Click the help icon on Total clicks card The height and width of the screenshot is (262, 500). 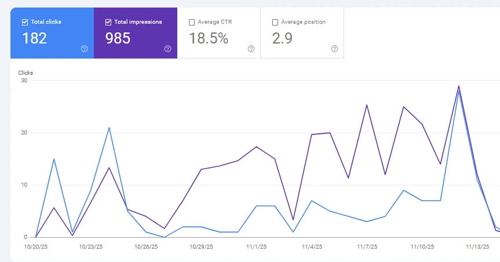coord(85,49)
